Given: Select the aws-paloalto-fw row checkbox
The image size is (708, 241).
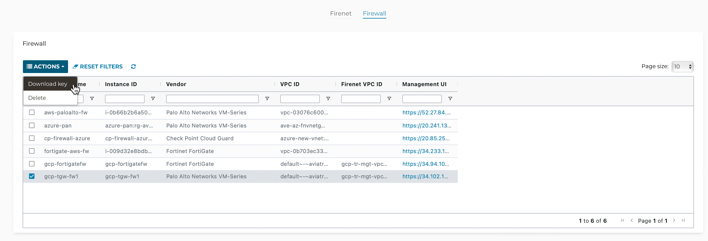Looking at the screenshot, I should [x=32, y=112].
